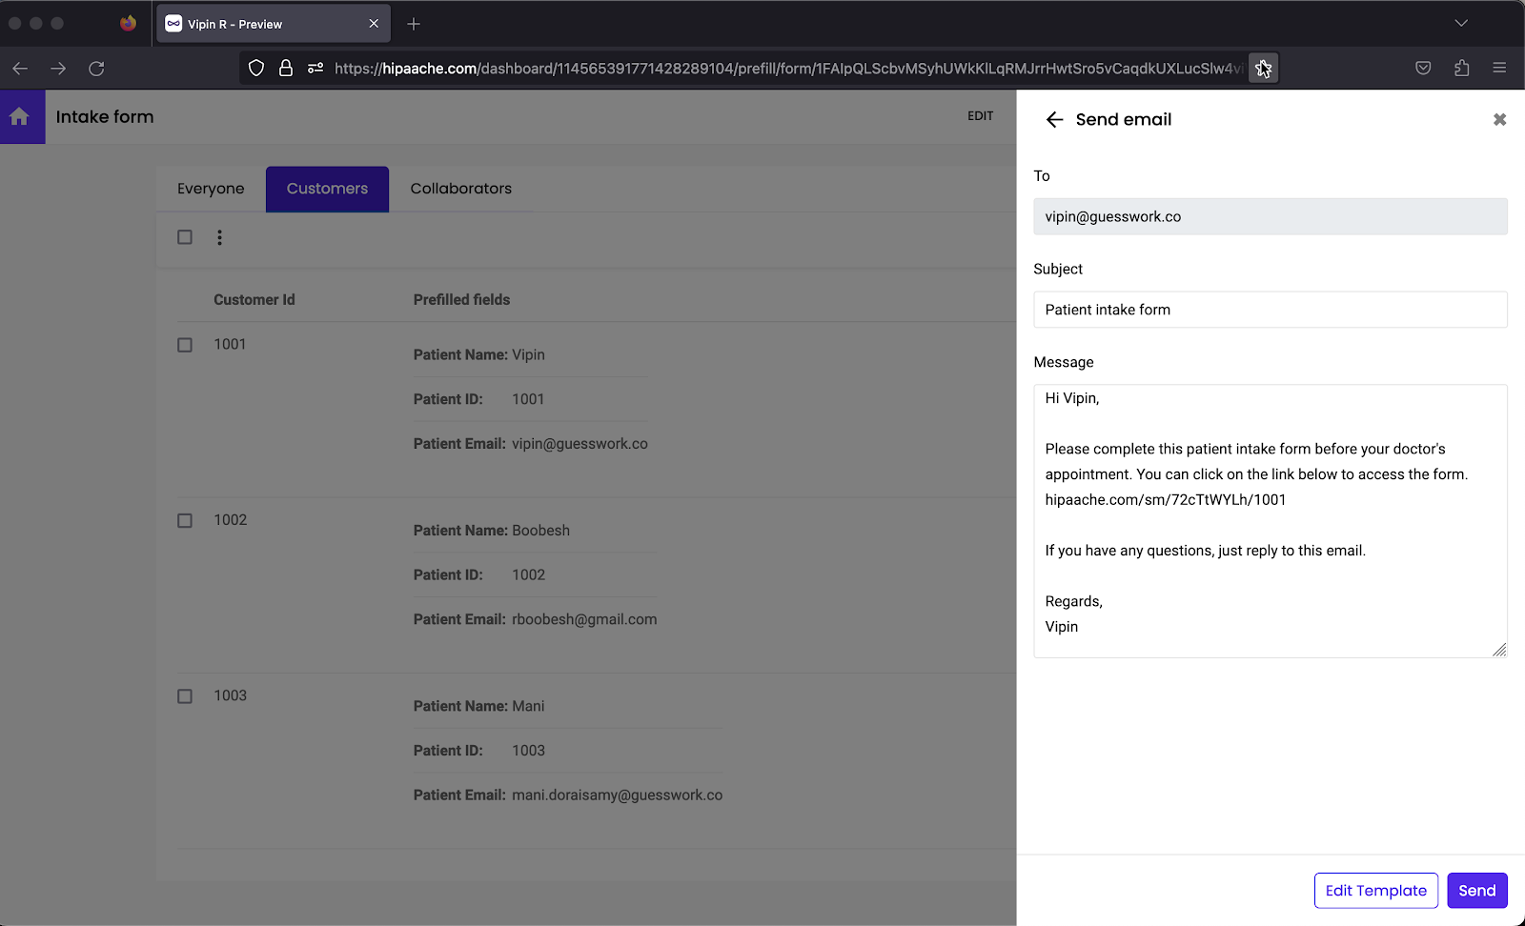Viewport: 1525px width, 926px height.
Task: Open the tab list chevron at top right
Action: (1461, 21)
